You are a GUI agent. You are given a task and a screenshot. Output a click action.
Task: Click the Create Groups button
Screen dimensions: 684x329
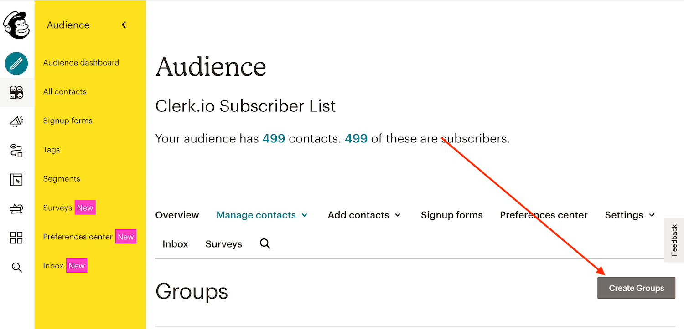pos(636,288)
